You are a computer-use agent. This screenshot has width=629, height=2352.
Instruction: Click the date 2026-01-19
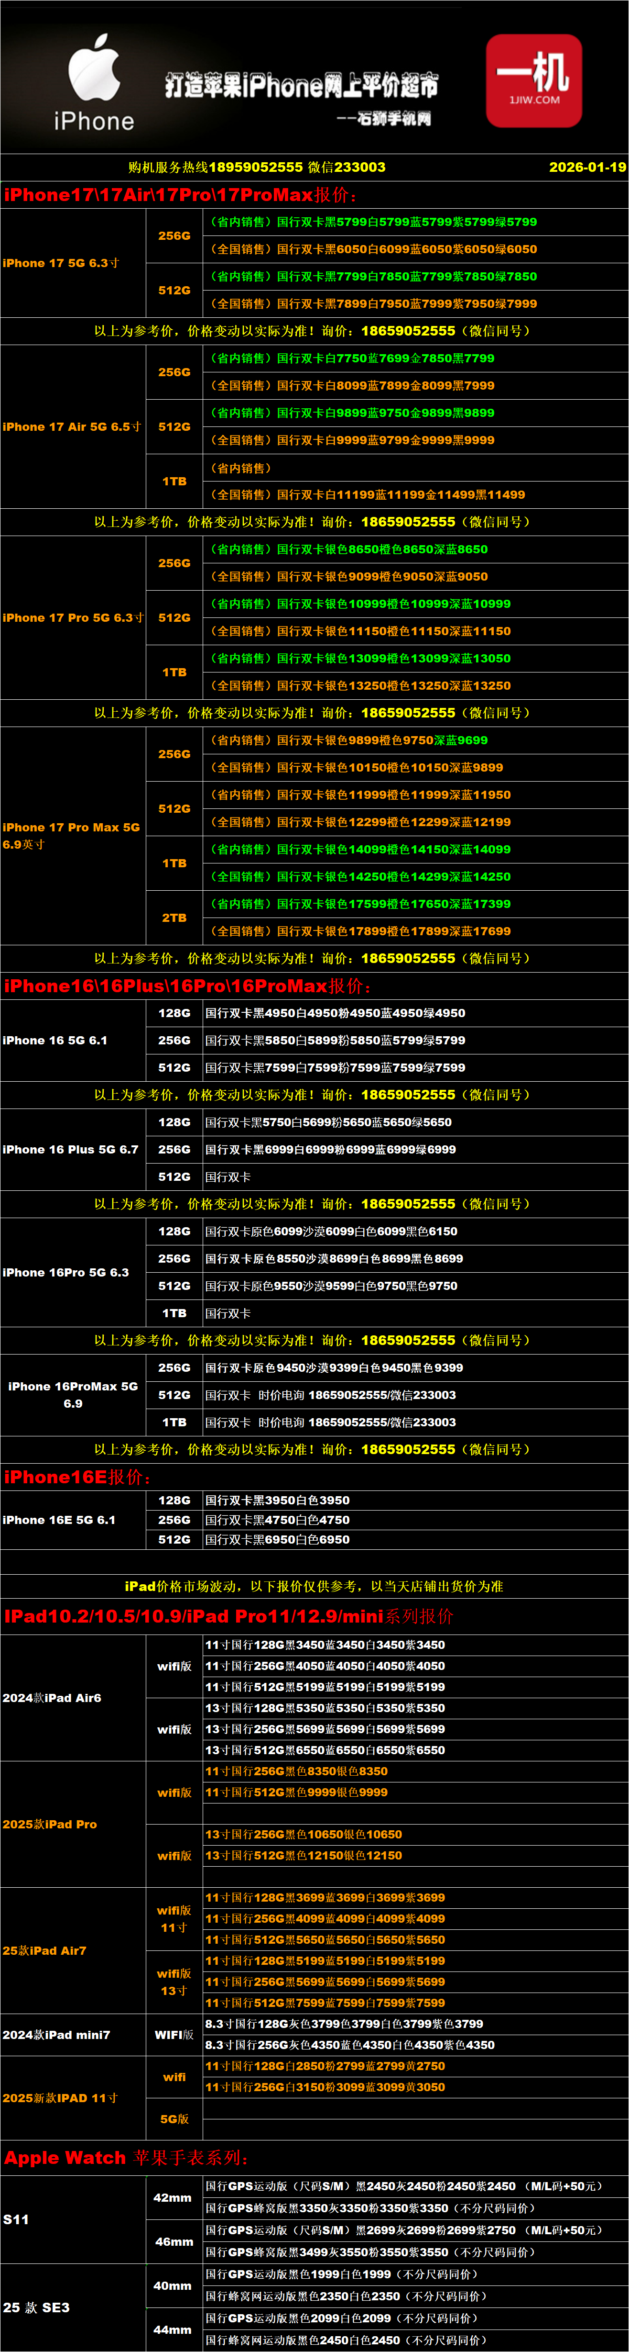click(x=587, y=167)
